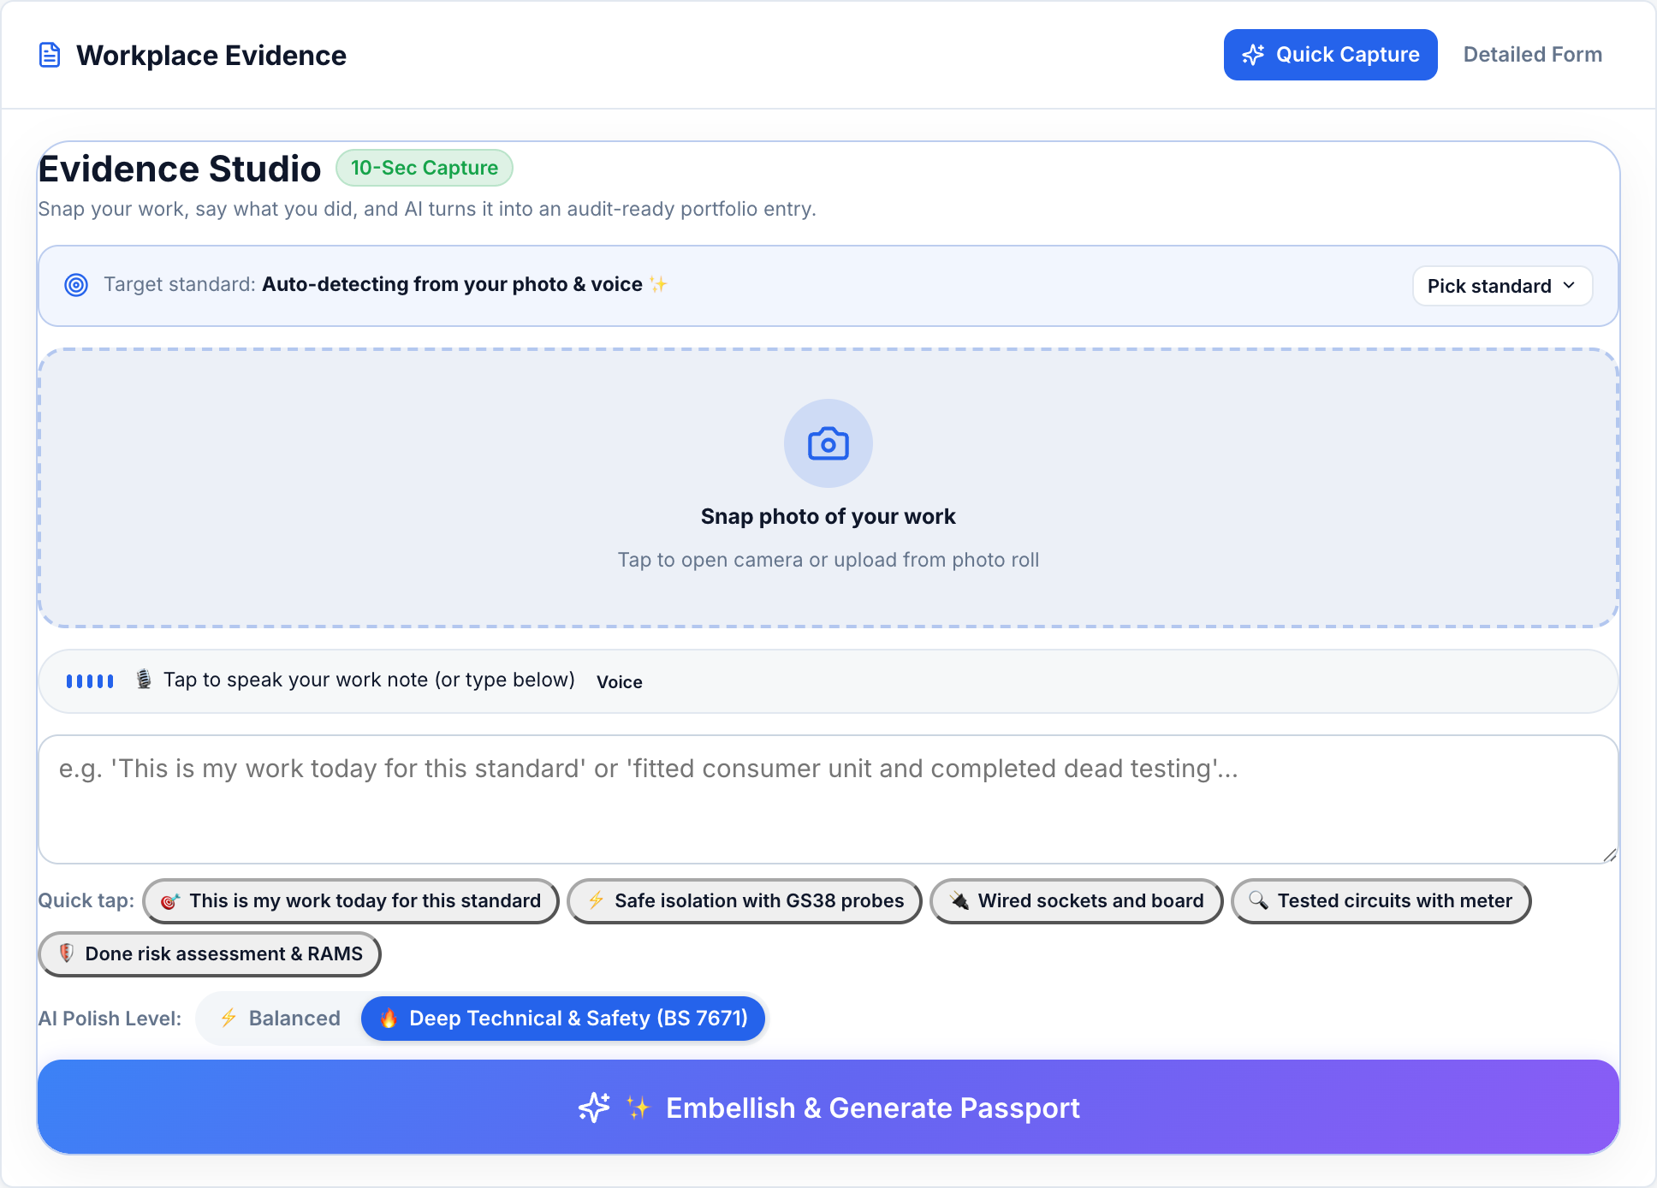
Task: Click the Evidence Studio heading
Action: [x=180, y=169]
